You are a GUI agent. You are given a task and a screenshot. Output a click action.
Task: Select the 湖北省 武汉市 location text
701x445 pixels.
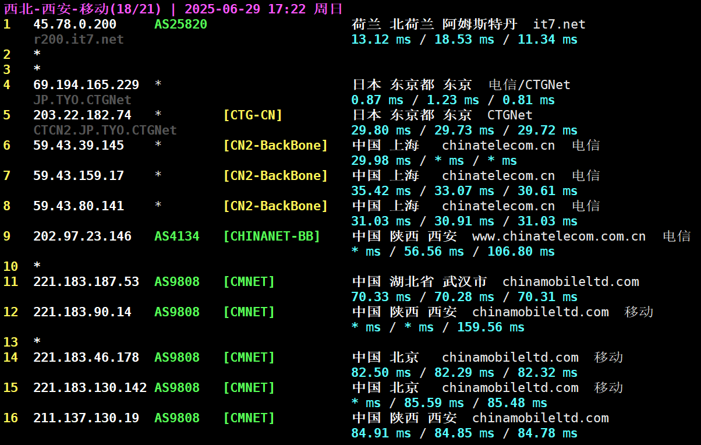[x=438, y=281]
